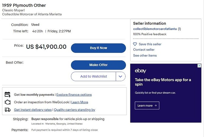Add this Plymouth to Watchlist
This screenshot has width=204, height=137.
point(93,76)
